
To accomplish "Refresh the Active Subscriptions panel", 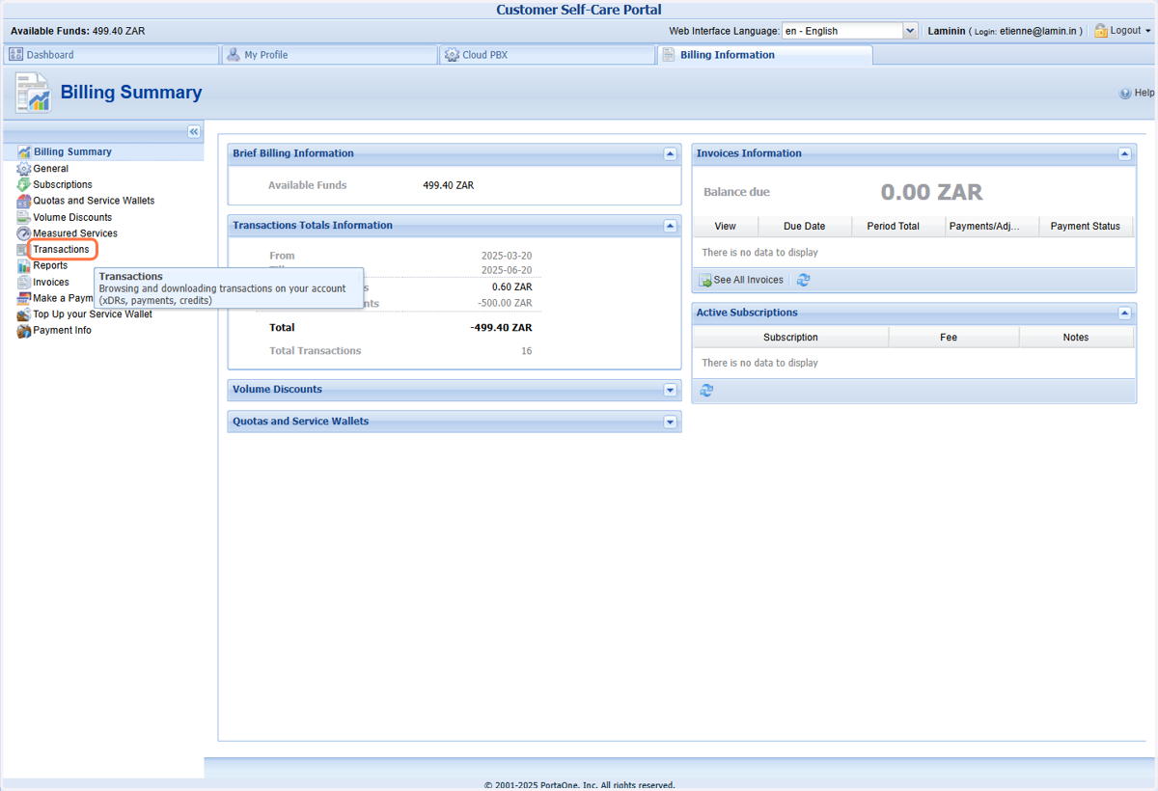I will click(x=706, y=391).
